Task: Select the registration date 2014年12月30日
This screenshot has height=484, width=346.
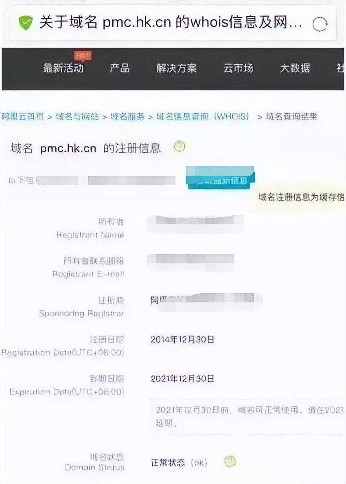Action: pyautogui.click(x=182, y=340)
